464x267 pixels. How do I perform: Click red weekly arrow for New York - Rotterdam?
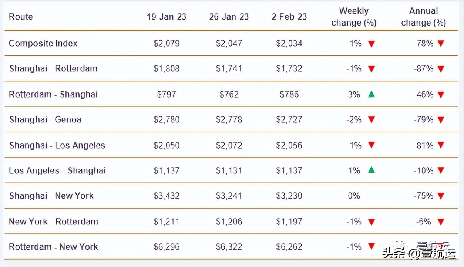click(371, 222)
